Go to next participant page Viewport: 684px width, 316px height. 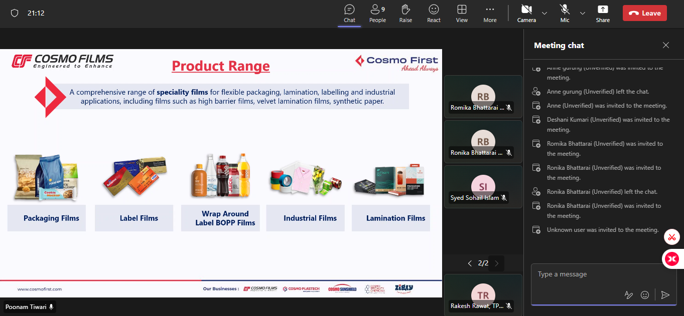(496, 263)
